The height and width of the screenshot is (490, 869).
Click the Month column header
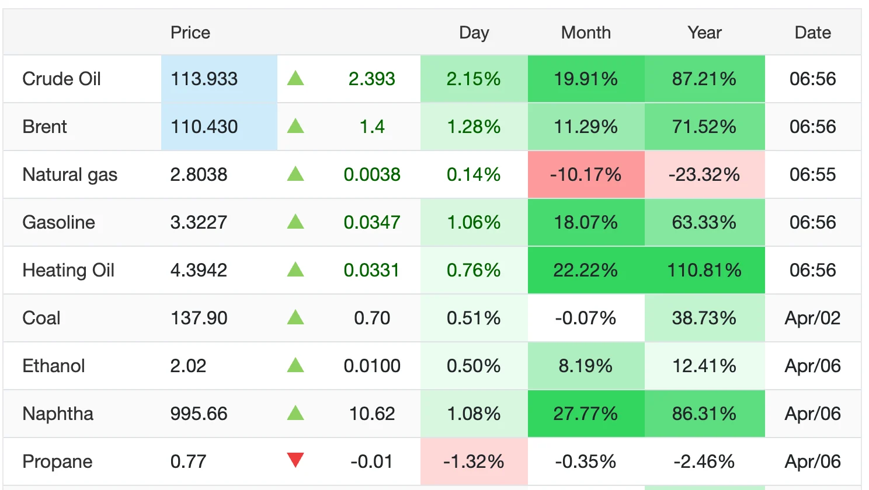pos(586,33)
